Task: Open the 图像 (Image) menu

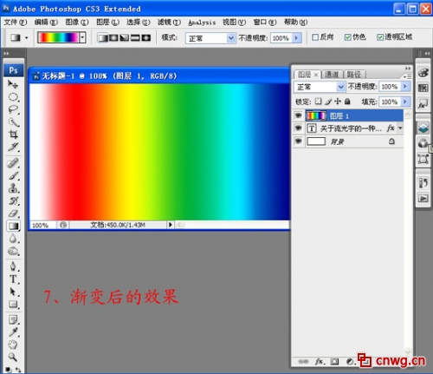Action: 77,23
